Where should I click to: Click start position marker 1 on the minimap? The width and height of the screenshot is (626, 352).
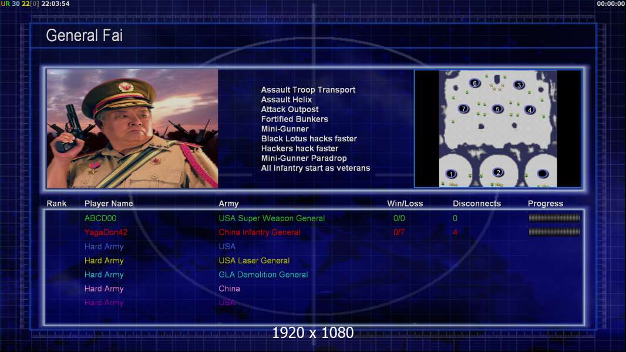451,174
